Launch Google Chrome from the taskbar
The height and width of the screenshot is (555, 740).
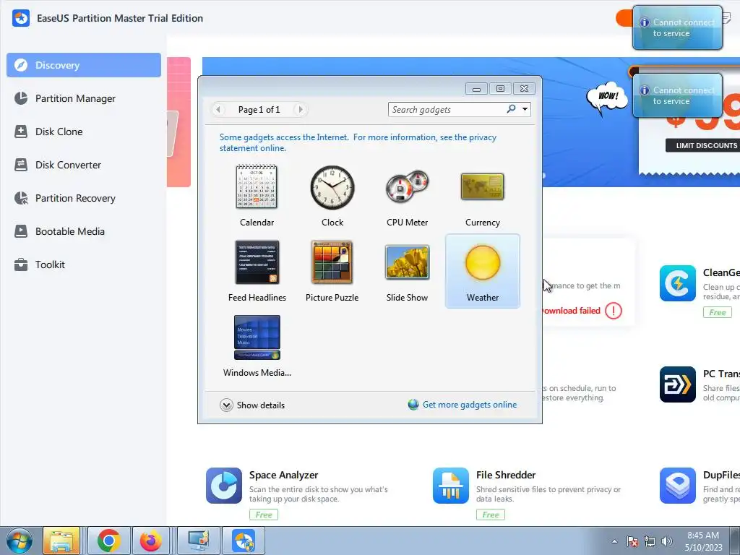tap(108, 541)
